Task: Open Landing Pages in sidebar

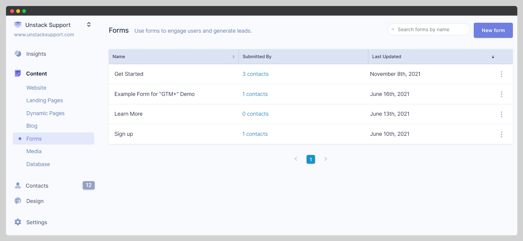Action: point(45,100)
